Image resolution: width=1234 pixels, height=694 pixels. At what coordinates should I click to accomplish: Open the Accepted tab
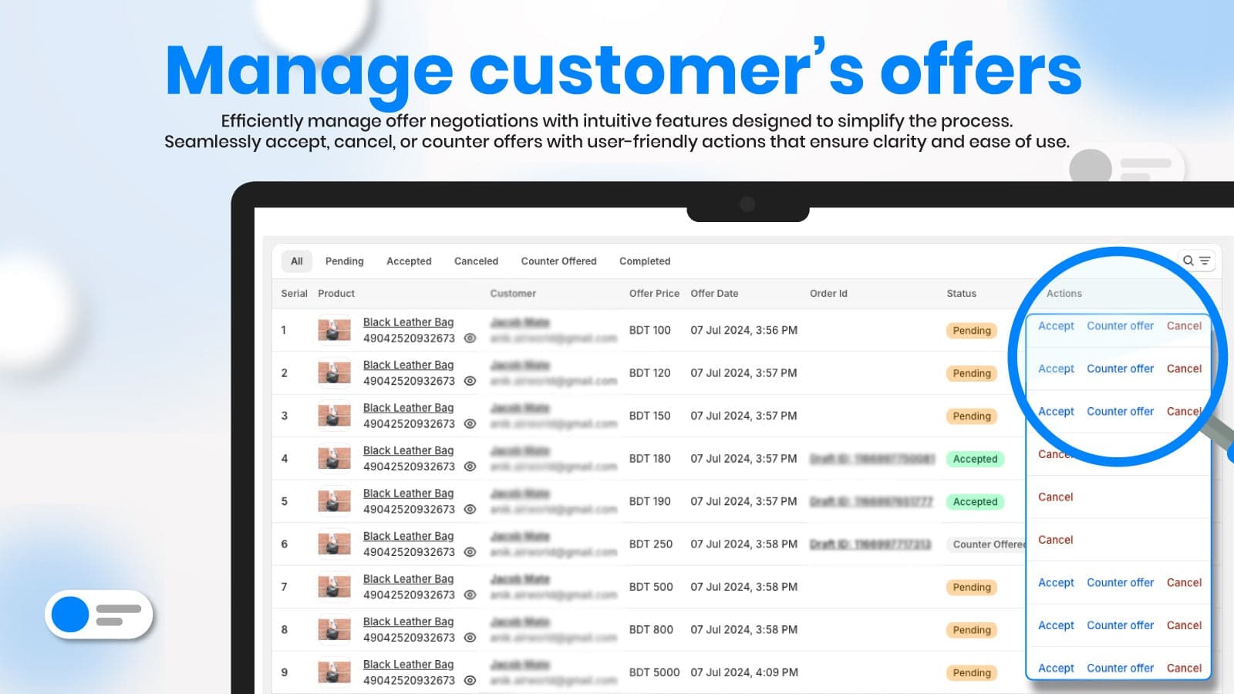click(x=409, y=261)
